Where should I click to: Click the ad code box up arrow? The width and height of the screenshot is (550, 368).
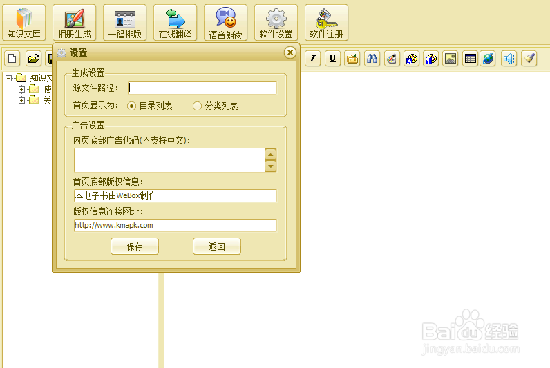(x=270, y=154)
